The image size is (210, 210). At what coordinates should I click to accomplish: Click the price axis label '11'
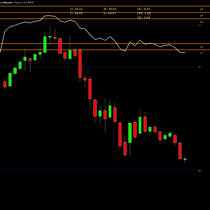point(202,53)
